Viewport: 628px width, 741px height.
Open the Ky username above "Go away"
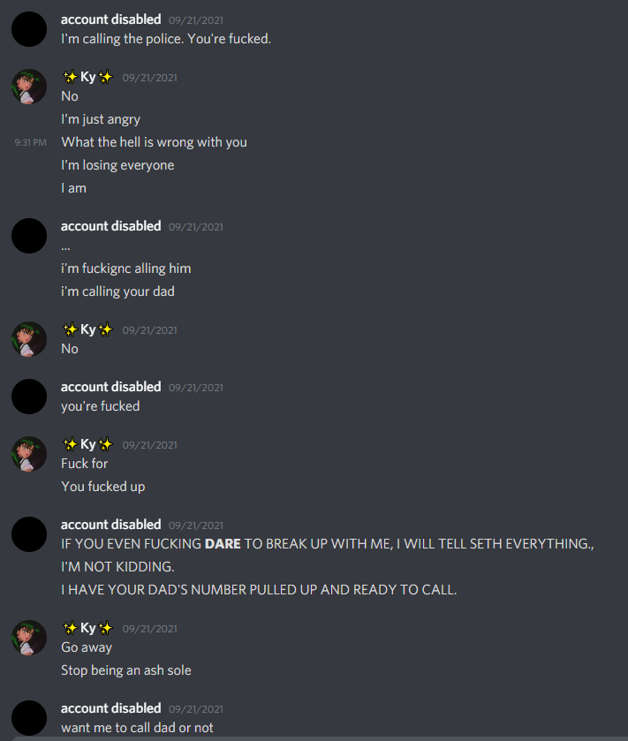88,628
